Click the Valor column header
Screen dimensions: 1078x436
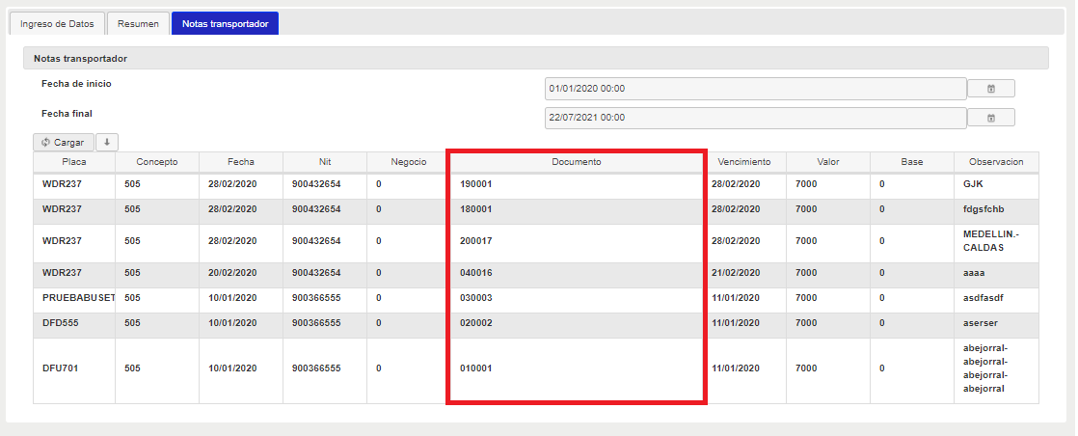click(827, 162)
